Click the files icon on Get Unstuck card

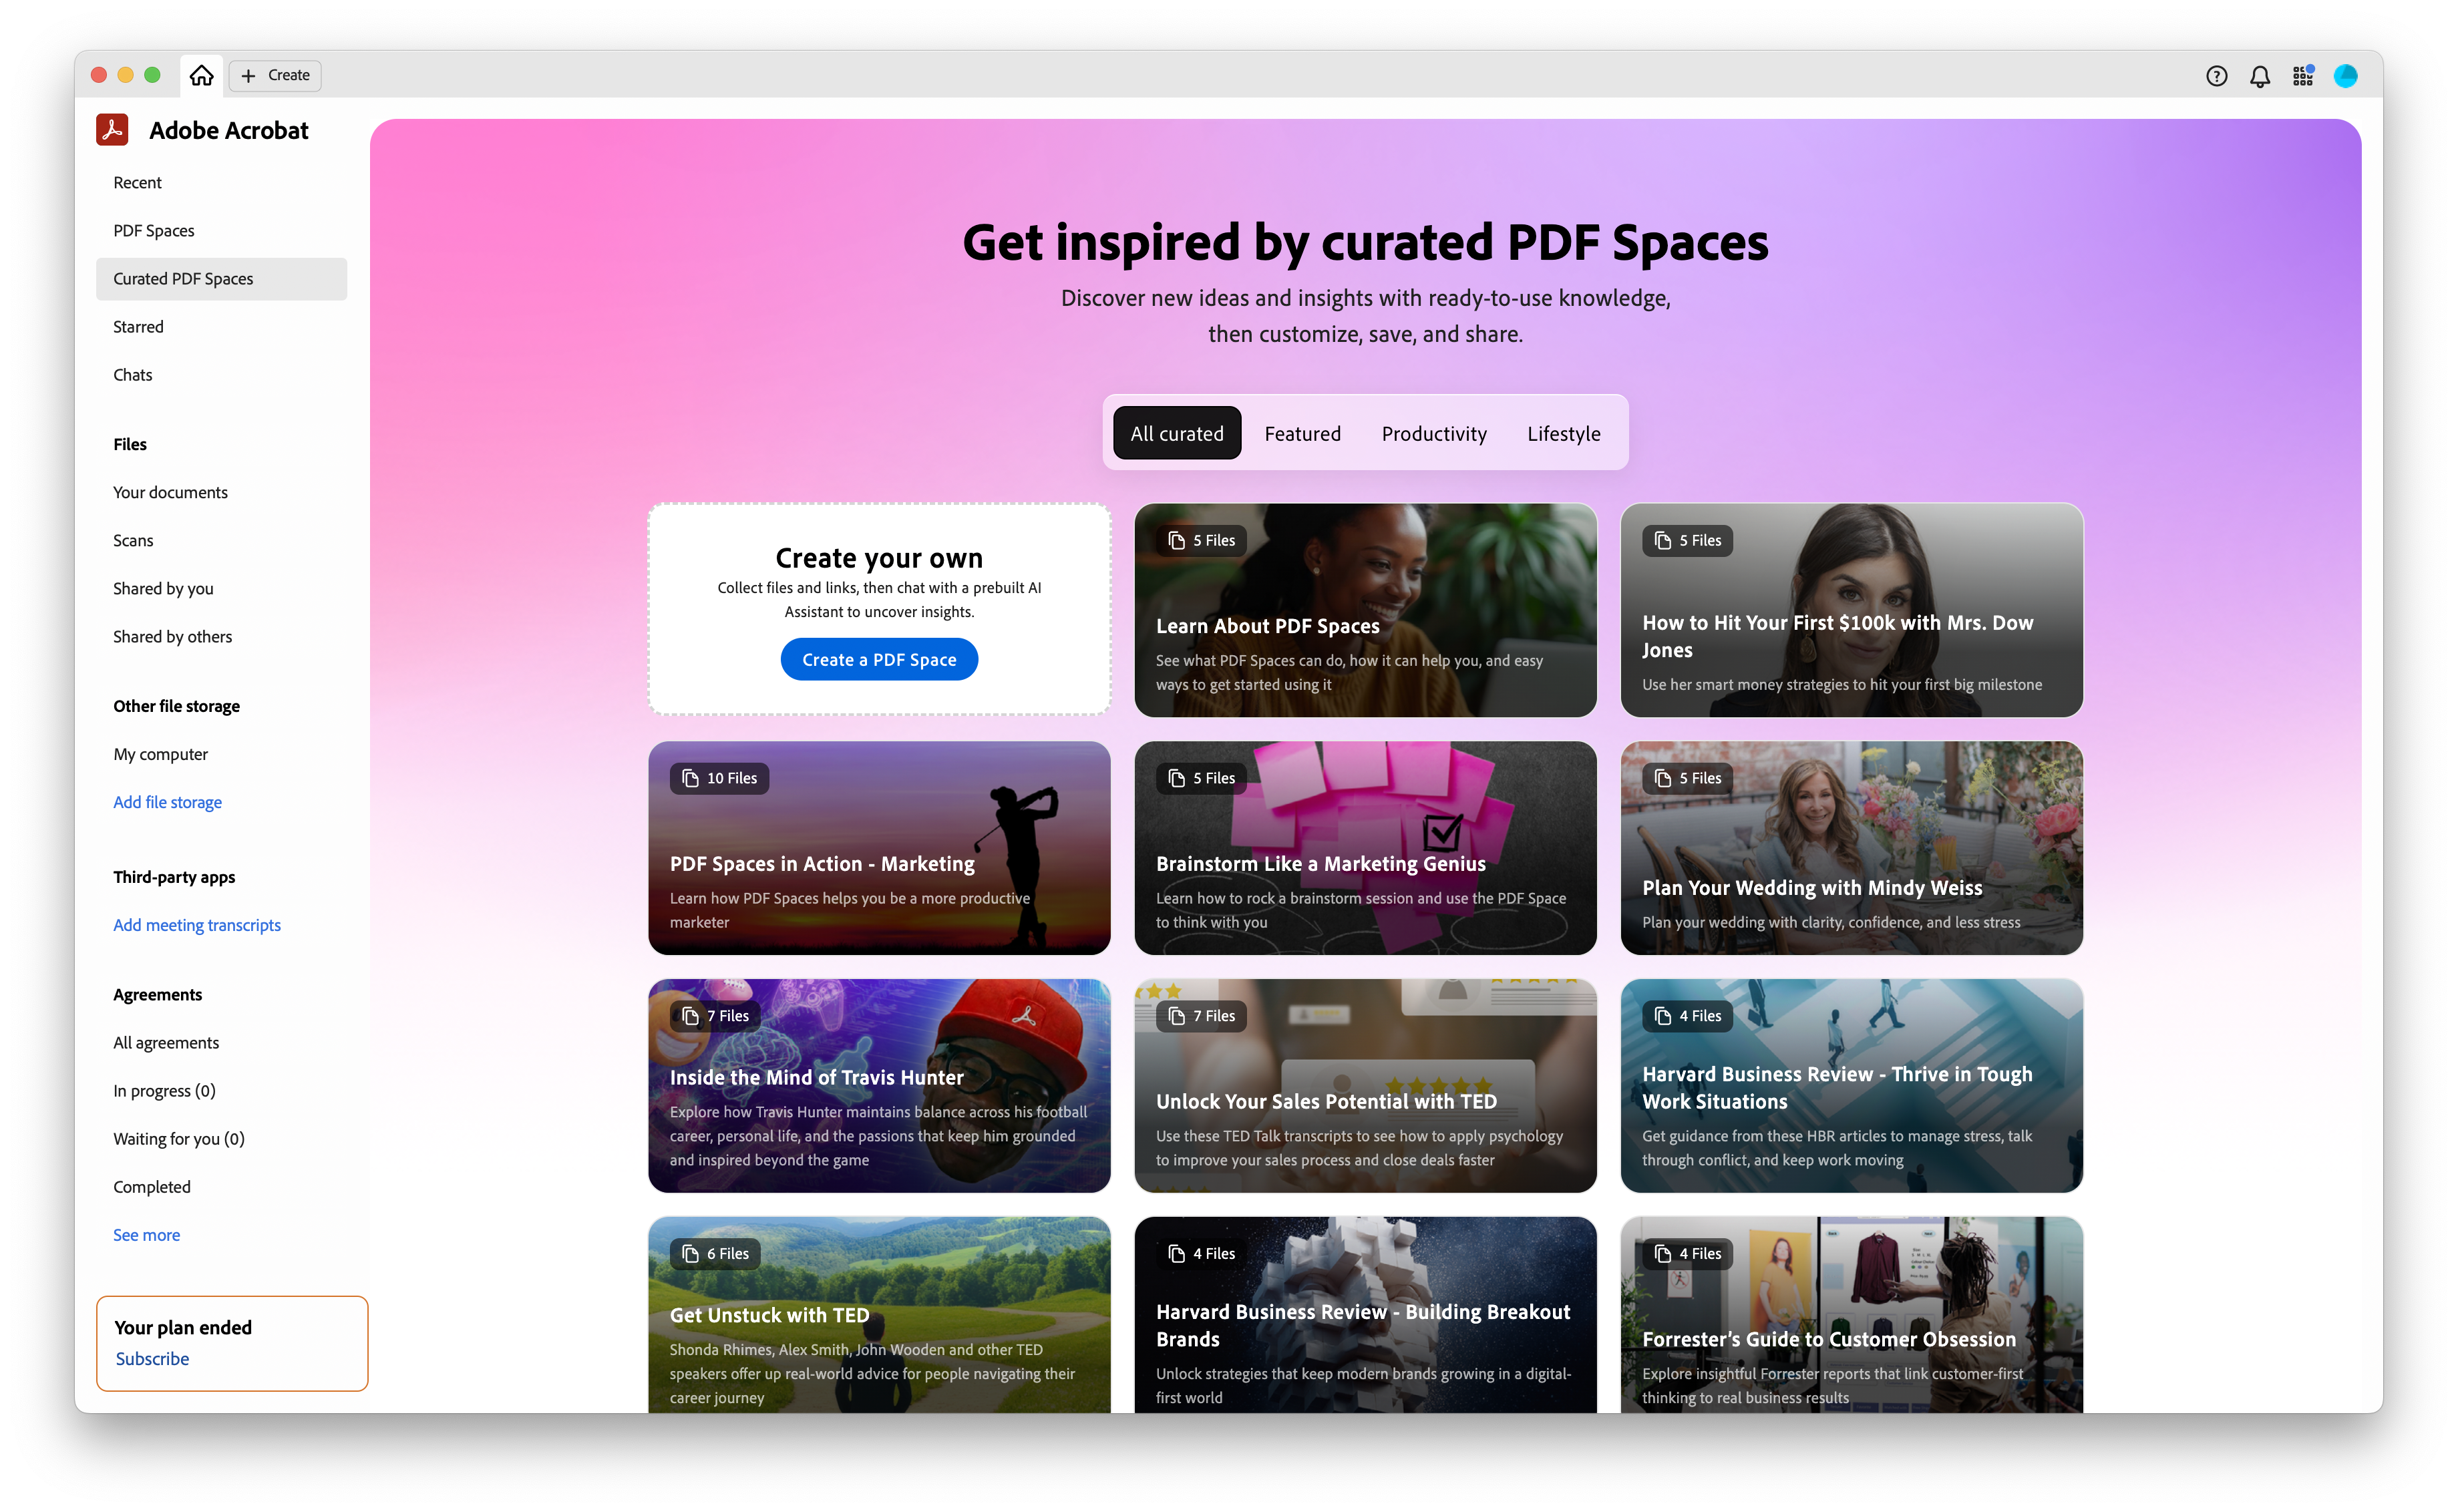(x=691, y=1255)
